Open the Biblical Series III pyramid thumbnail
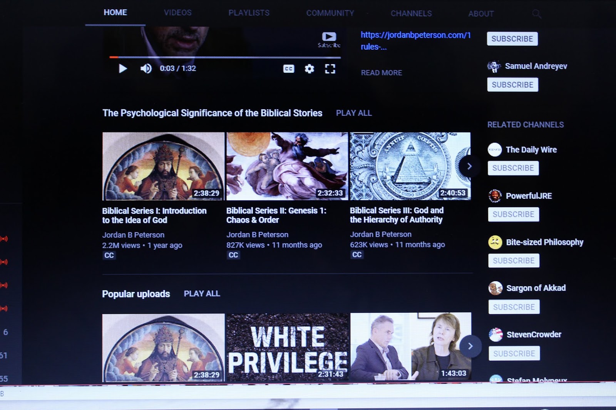 (410, 166)
